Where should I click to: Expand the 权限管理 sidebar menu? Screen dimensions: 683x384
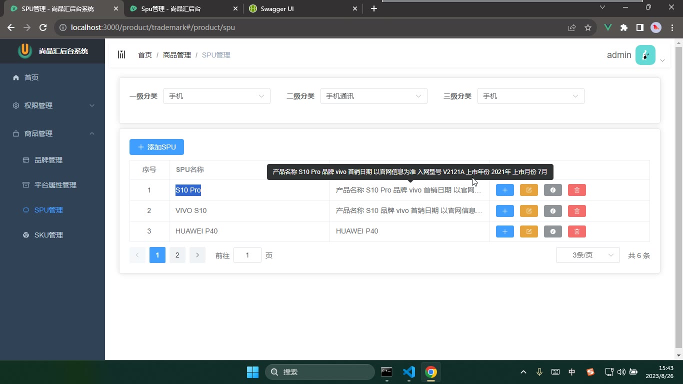[52, 105]
